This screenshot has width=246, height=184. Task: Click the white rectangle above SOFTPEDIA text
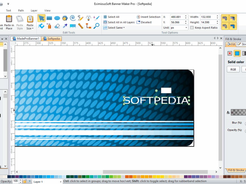pos(166,90)
